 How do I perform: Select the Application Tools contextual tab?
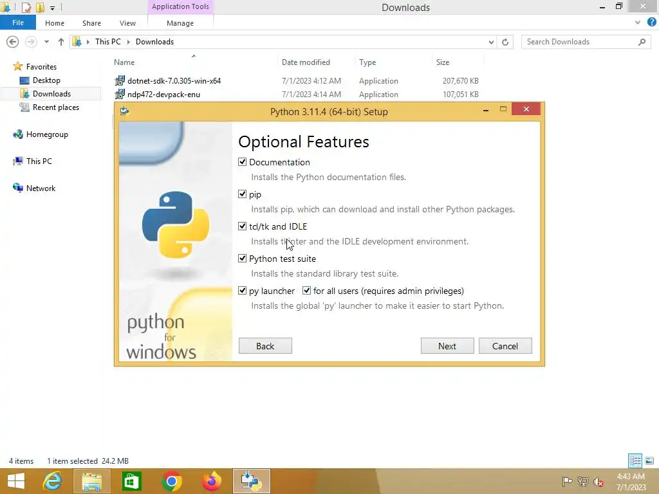click(x=180, y=6)
